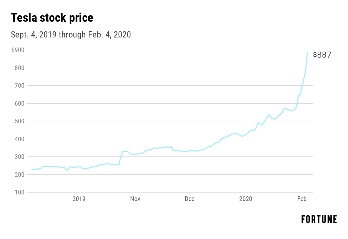Image resolution: width=348 pixels, height=239 pixels.
Task: Click the 700 y-axis label
Action: tap(20, 86)
